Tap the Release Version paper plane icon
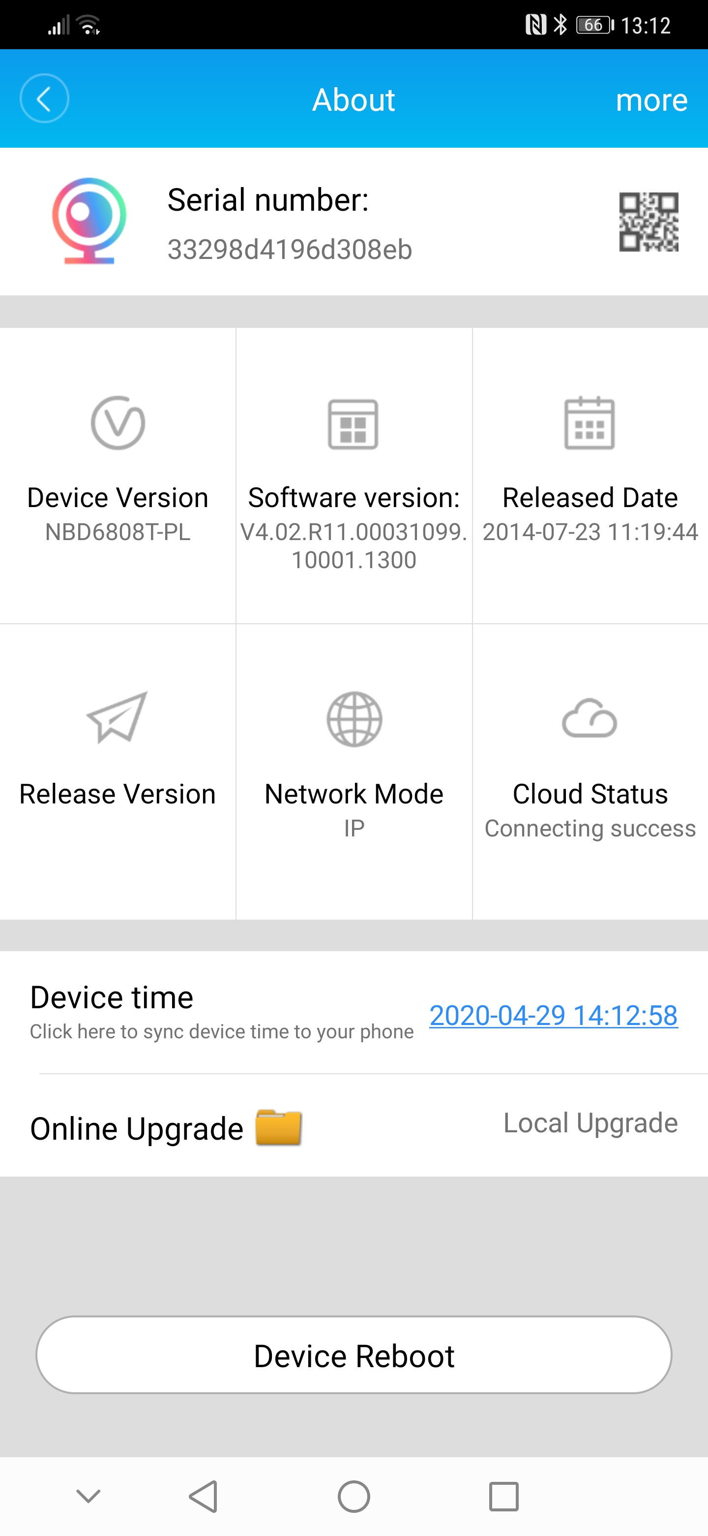Image resolution: width=708 pixels, height=1536 pixels. pos(117,717)
